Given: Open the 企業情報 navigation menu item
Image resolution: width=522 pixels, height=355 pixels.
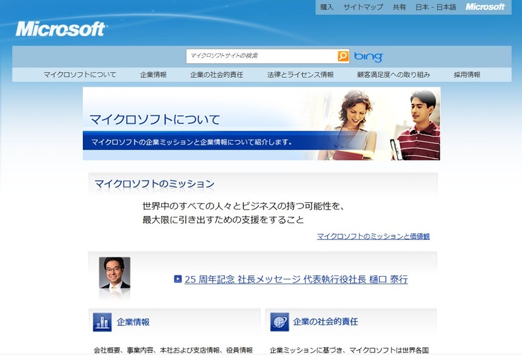Looking at the screenshot, I should tap(154, 75).
